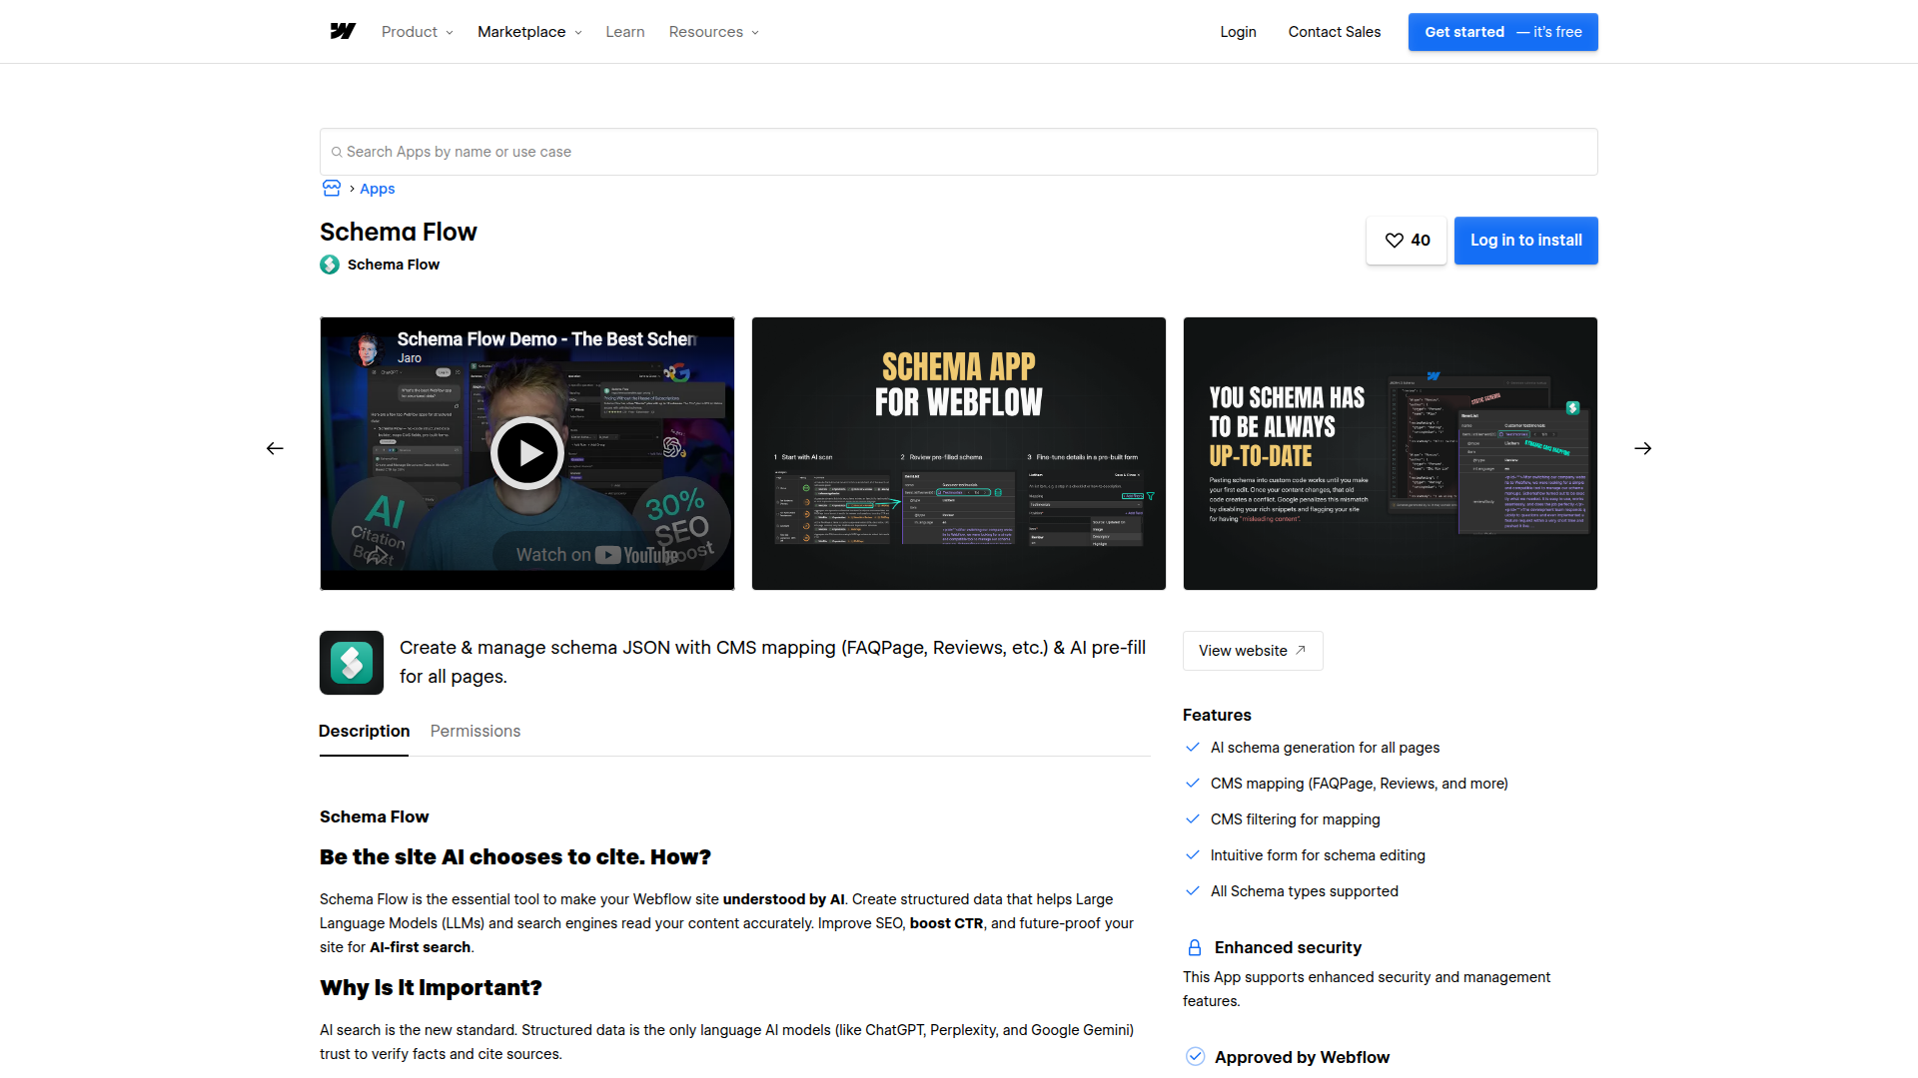Click 'Intuitive form for schema editing' feature
1918x1078 pixels.
click(1318, 855)
